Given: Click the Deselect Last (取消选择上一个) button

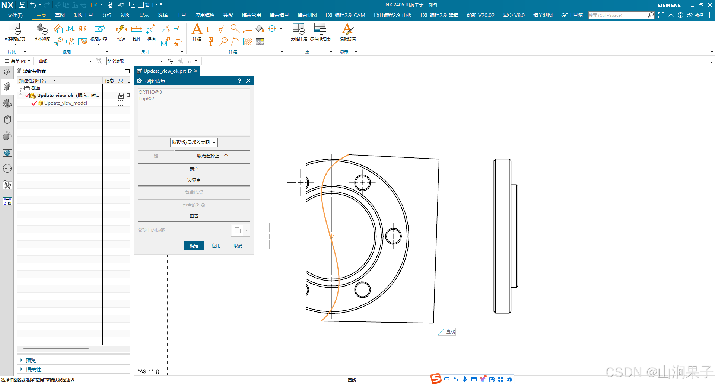Looking at the screenshot, I should pos(213,156).
